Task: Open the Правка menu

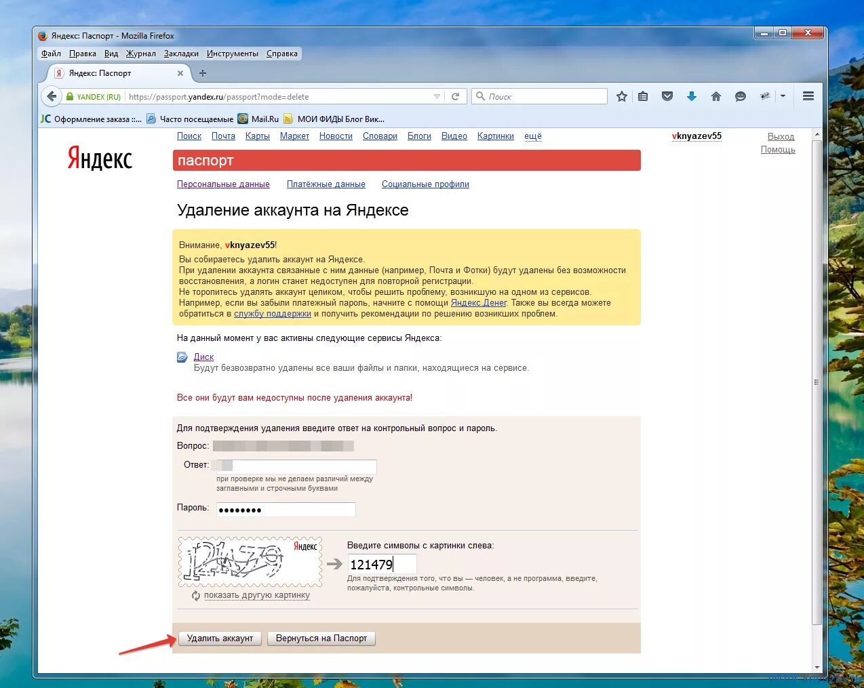Action: [x=83, y=54]
